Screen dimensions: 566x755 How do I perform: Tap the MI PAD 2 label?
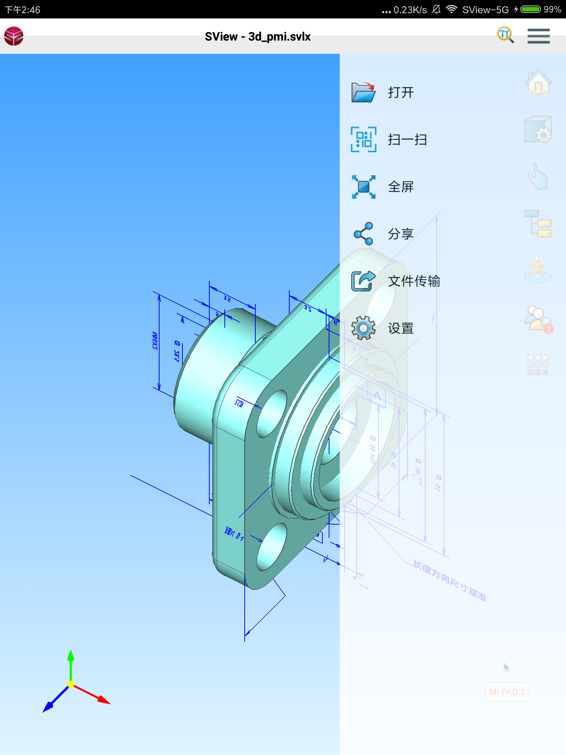point(507,692)
